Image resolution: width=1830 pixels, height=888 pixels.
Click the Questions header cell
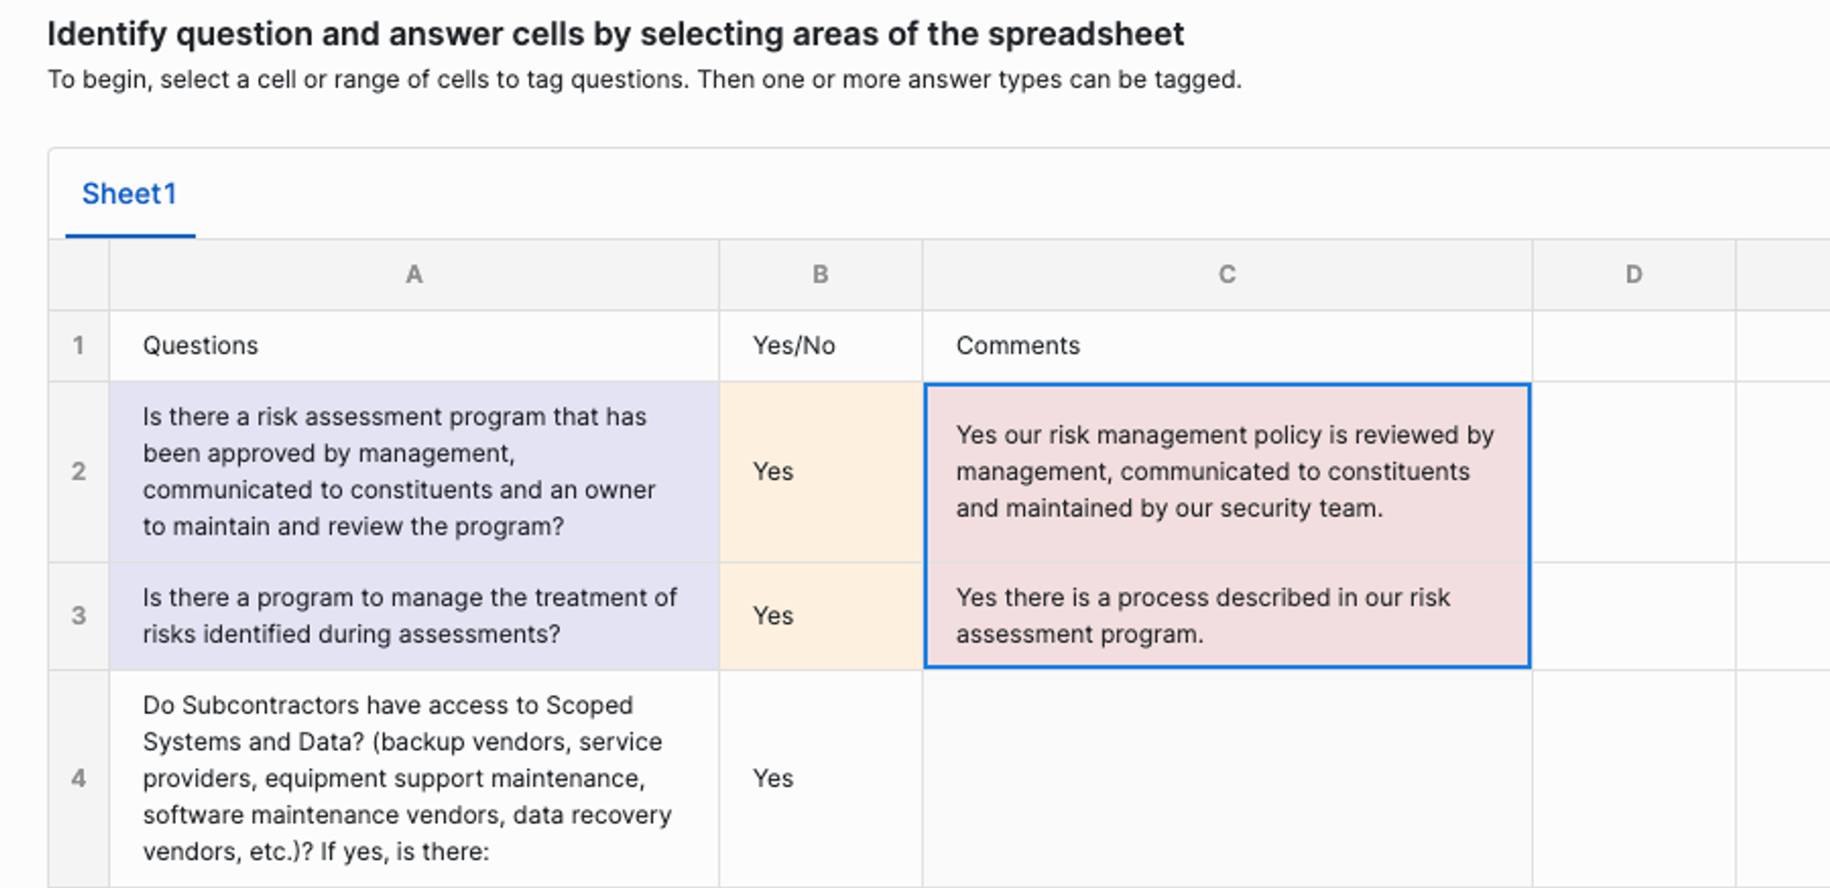pyautogui.click(x=414, y=346)
